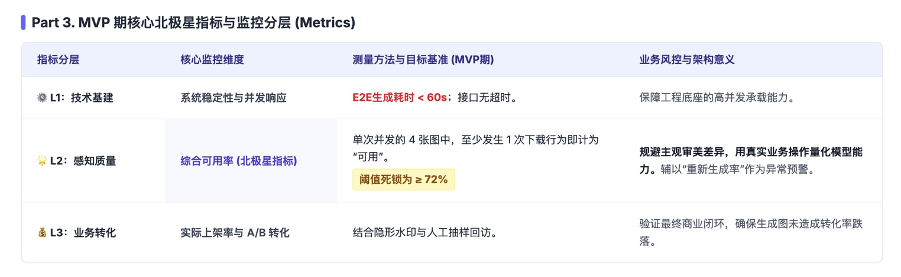901x277 pixels.
Task: Select the 系统稳定性与并发响应 cell
Action: [233, 98]
